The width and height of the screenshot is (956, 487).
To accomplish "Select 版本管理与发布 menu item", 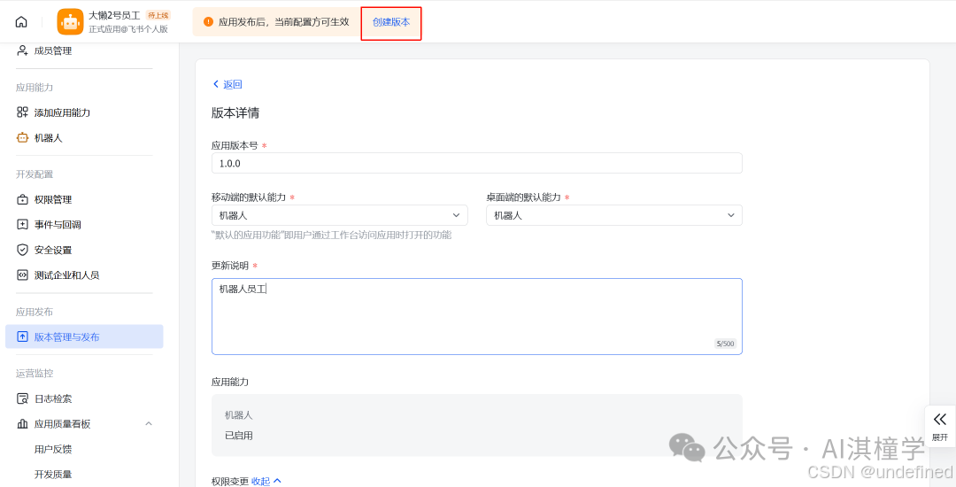I will point(84,336).
